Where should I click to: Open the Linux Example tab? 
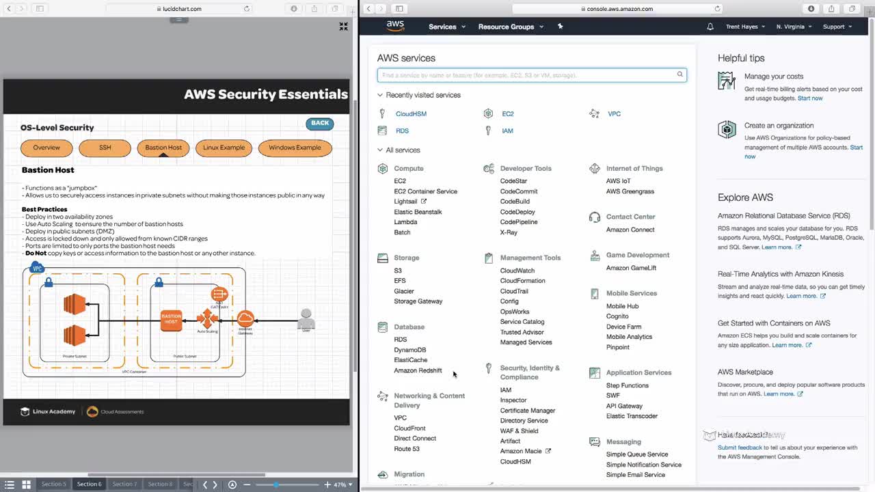(224, 148)
